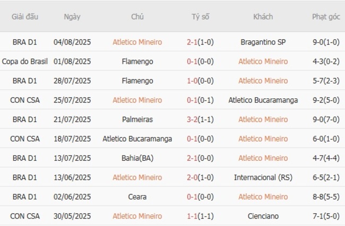Click the Copa do Brasil league label

[25, 62]
